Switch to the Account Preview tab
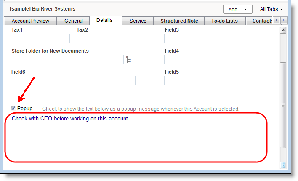The image size is (298, 181). (30, 21)
